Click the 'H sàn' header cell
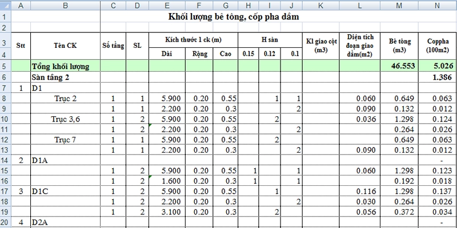Screen dimensions: 457x228 270,40
